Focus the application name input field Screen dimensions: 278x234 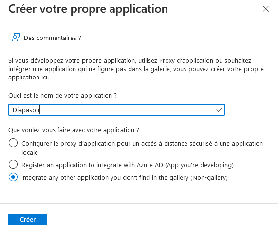point(116,110)
